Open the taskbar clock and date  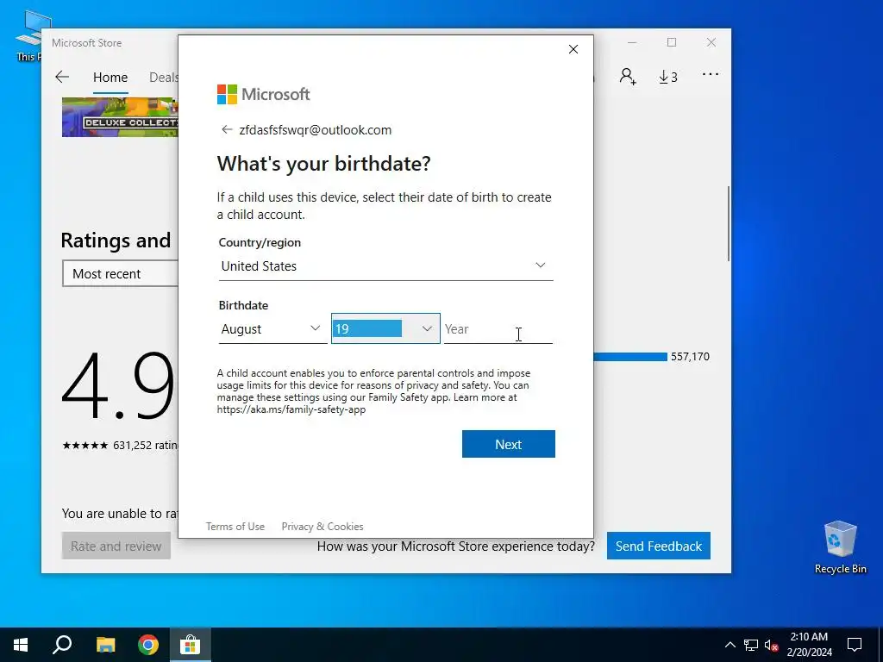pos(809,645)
